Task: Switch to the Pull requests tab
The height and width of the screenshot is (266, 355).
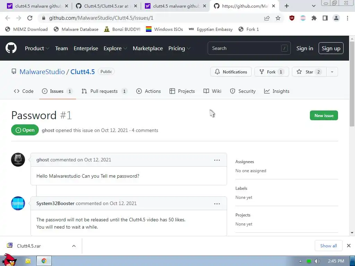Action: coord(104,91)
